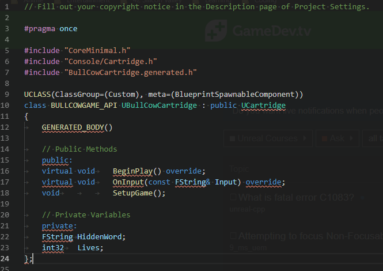Click line number 19 in the gutter
The height and width of the screenshot is (271, 383).
(x=5, y=204)
